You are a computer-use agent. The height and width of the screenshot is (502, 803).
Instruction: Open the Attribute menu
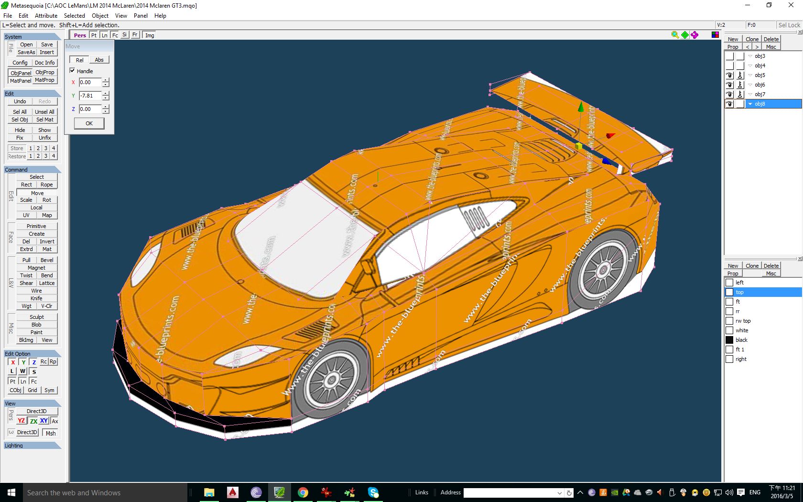click(46, 16)
